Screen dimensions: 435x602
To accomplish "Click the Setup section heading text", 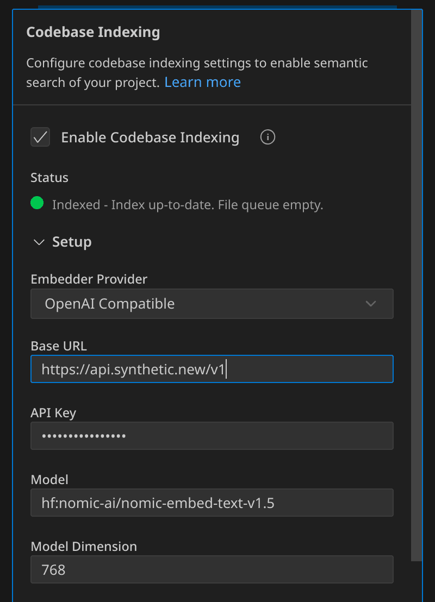I will coord(72,242).
